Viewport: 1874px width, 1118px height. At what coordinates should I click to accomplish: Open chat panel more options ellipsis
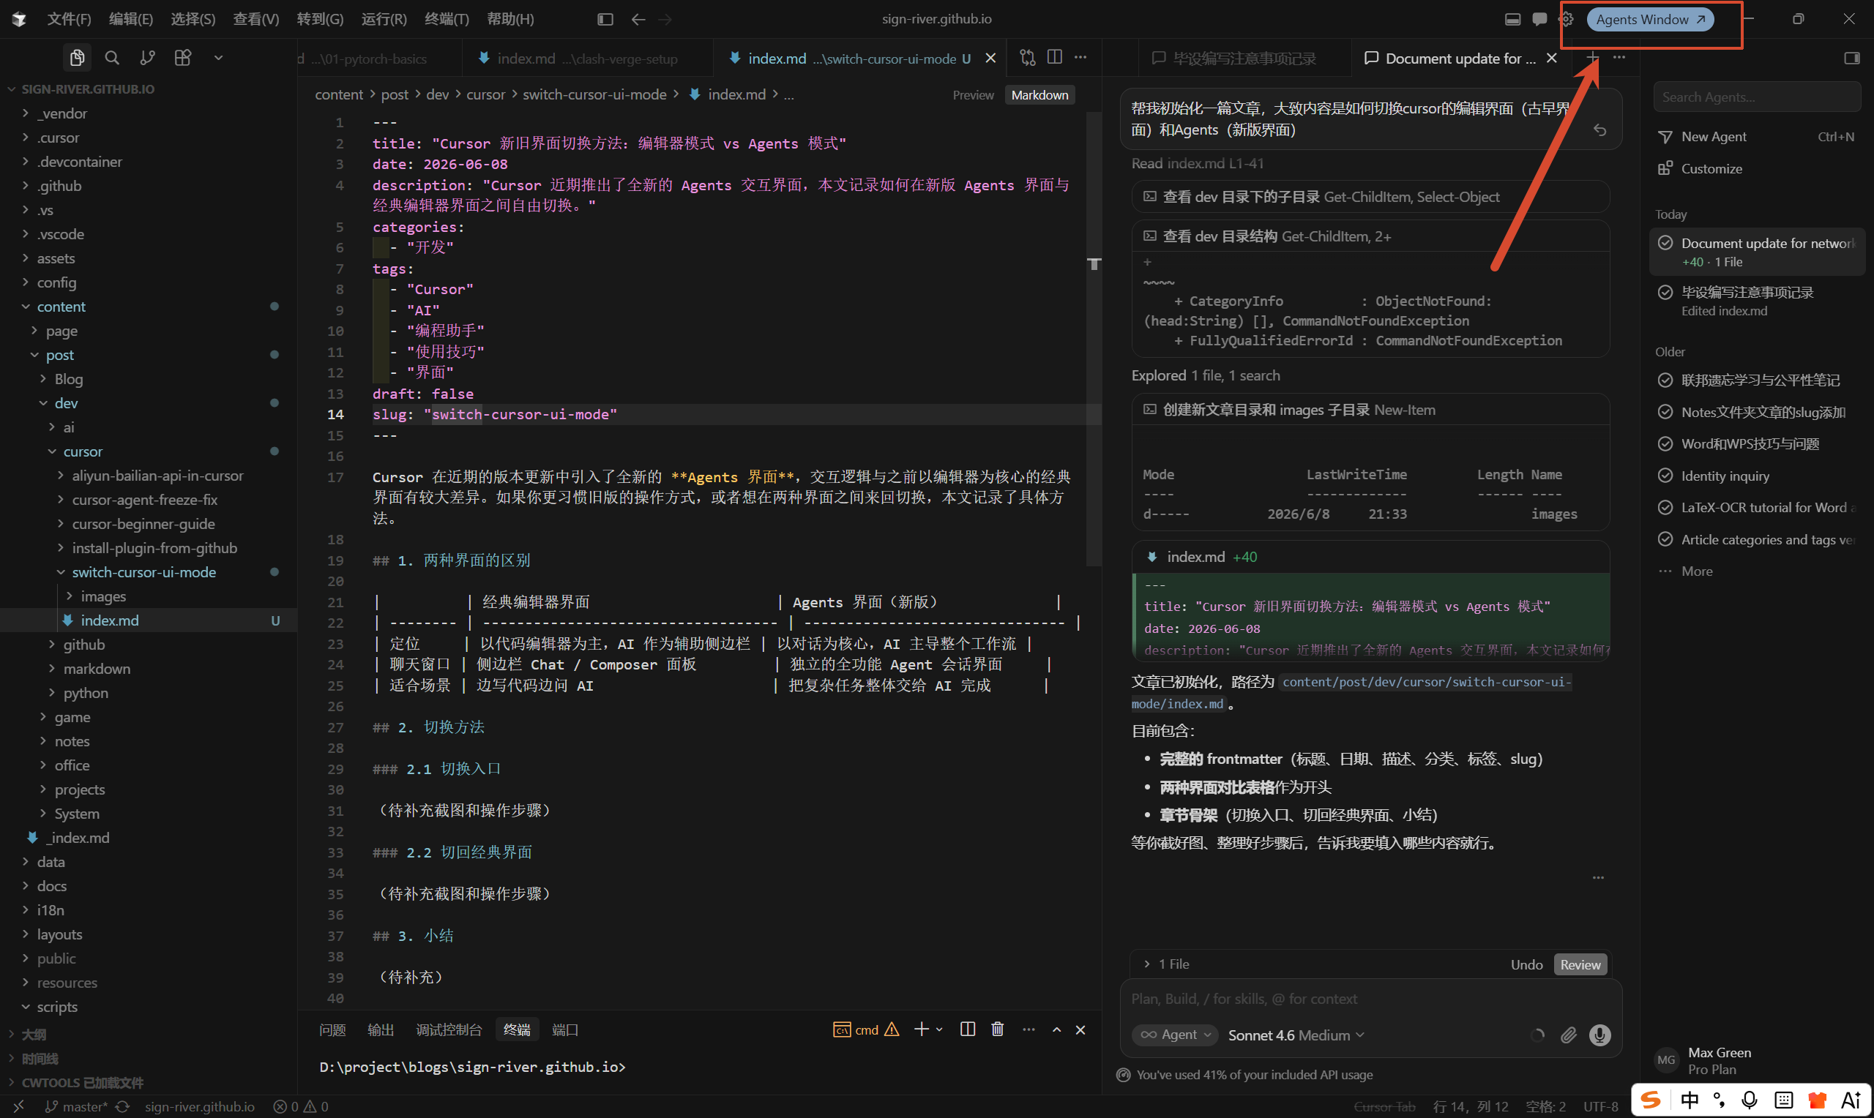click(x=1619, y=57)
